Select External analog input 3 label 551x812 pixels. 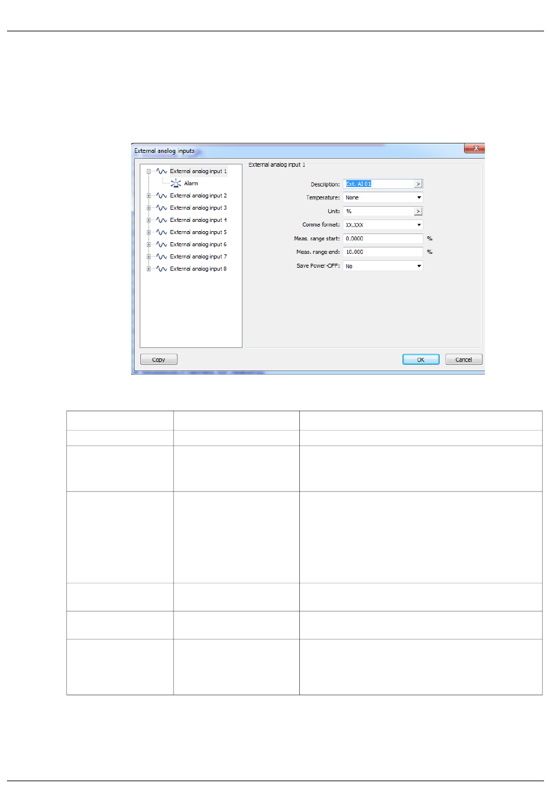(x=198, y=208)
